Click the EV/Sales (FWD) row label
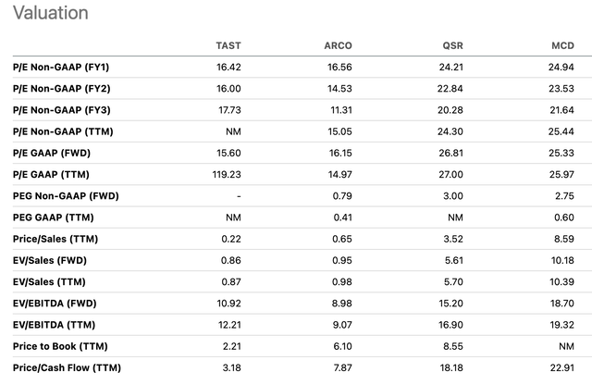Screen dimensions: 592x385 (50, 260)
